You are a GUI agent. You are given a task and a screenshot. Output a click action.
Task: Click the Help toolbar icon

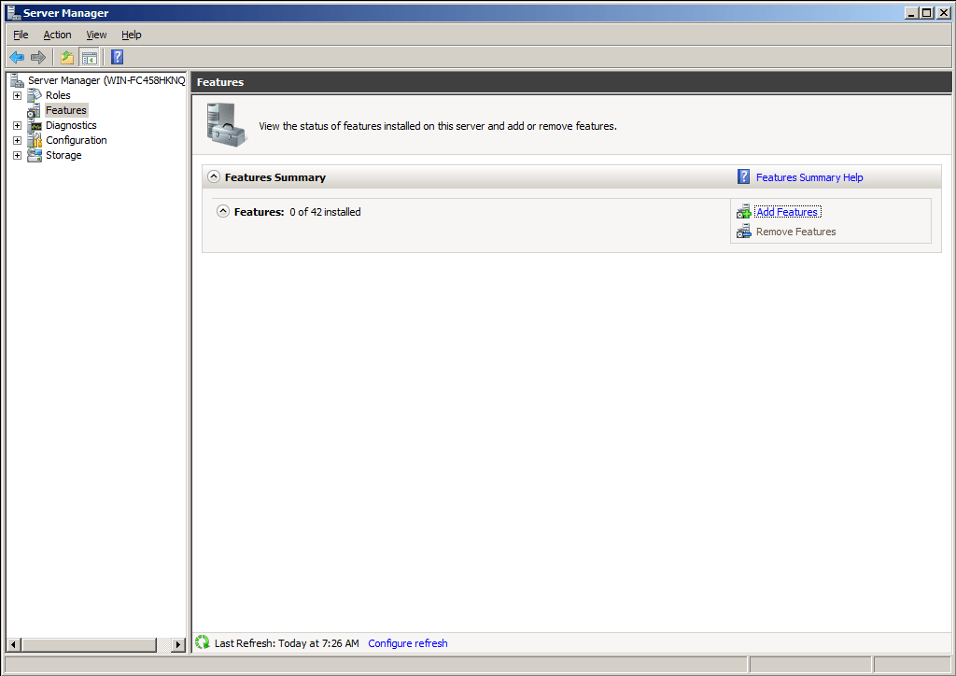pos(117,57)
